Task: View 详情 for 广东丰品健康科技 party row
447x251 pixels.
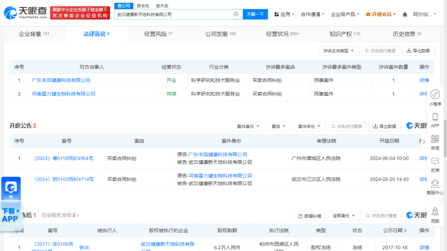Action: (x=424, y=80)
